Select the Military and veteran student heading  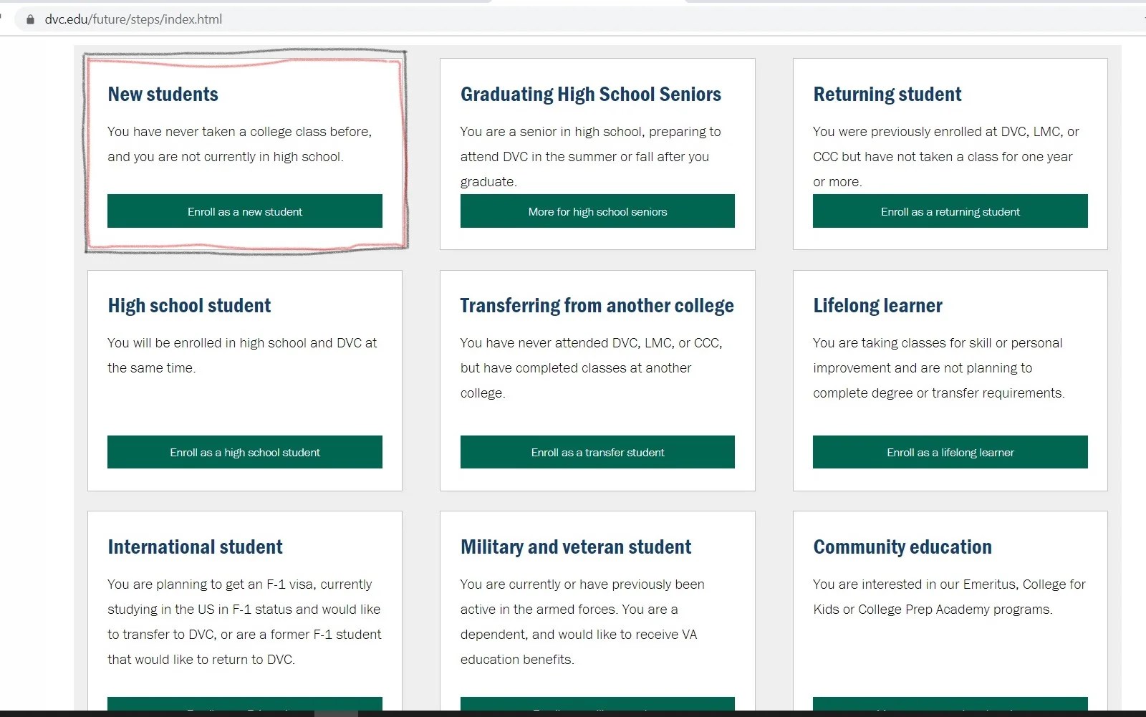click(x=575, y=547)
